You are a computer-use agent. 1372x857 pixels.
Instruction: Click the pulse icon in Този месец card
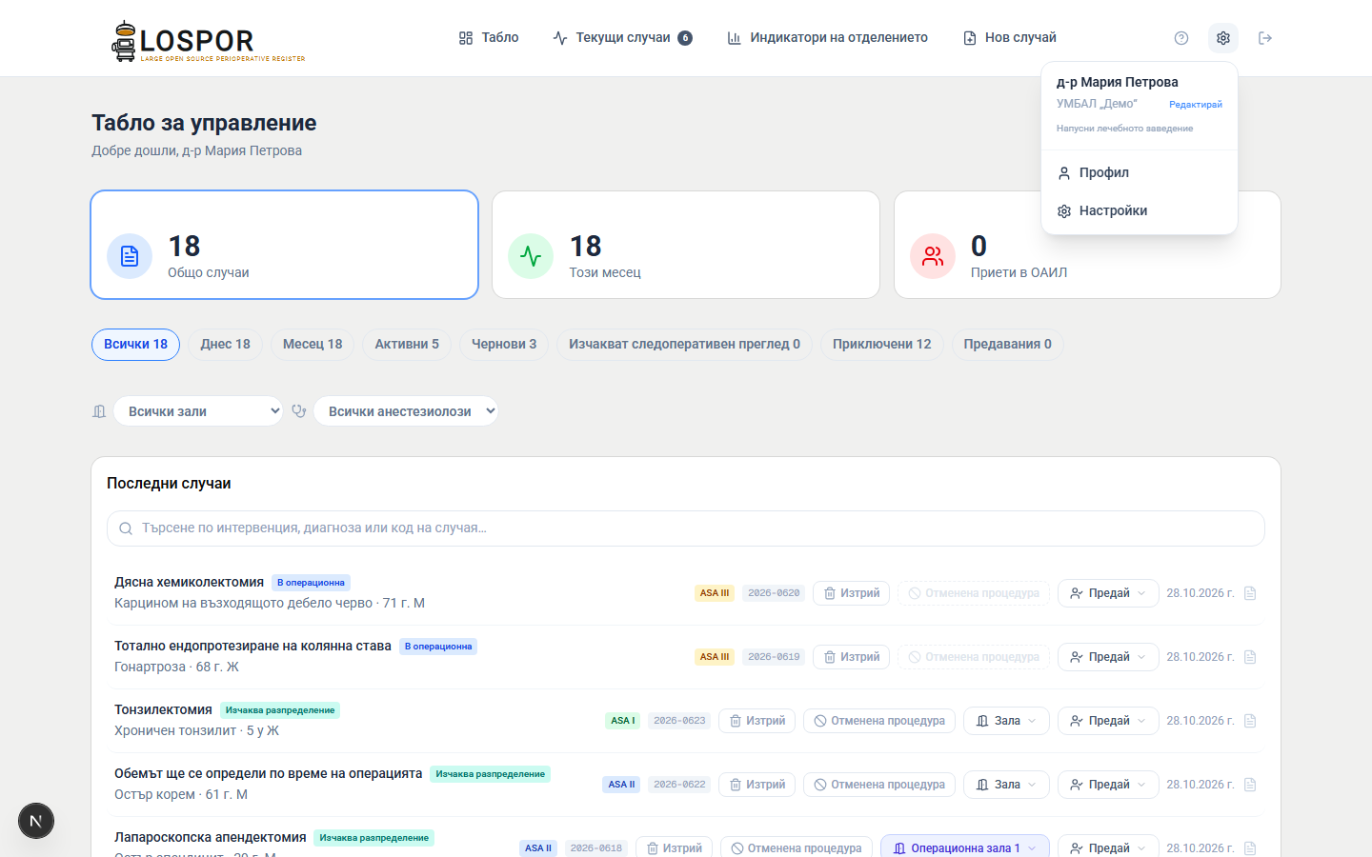(531, 256)
